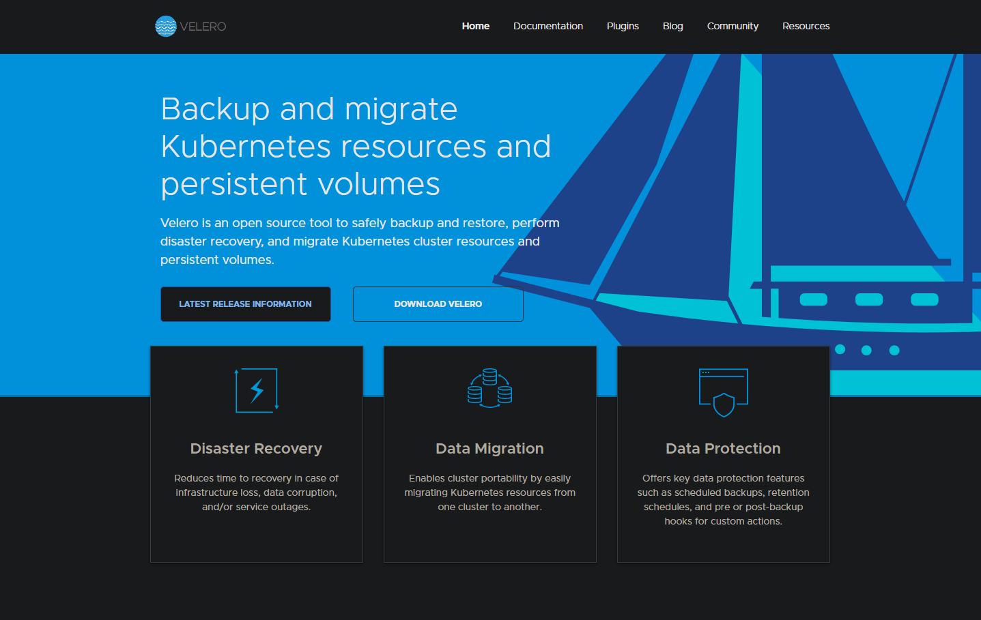
Task: Click the Latest Release Information button
Action: 245,304
